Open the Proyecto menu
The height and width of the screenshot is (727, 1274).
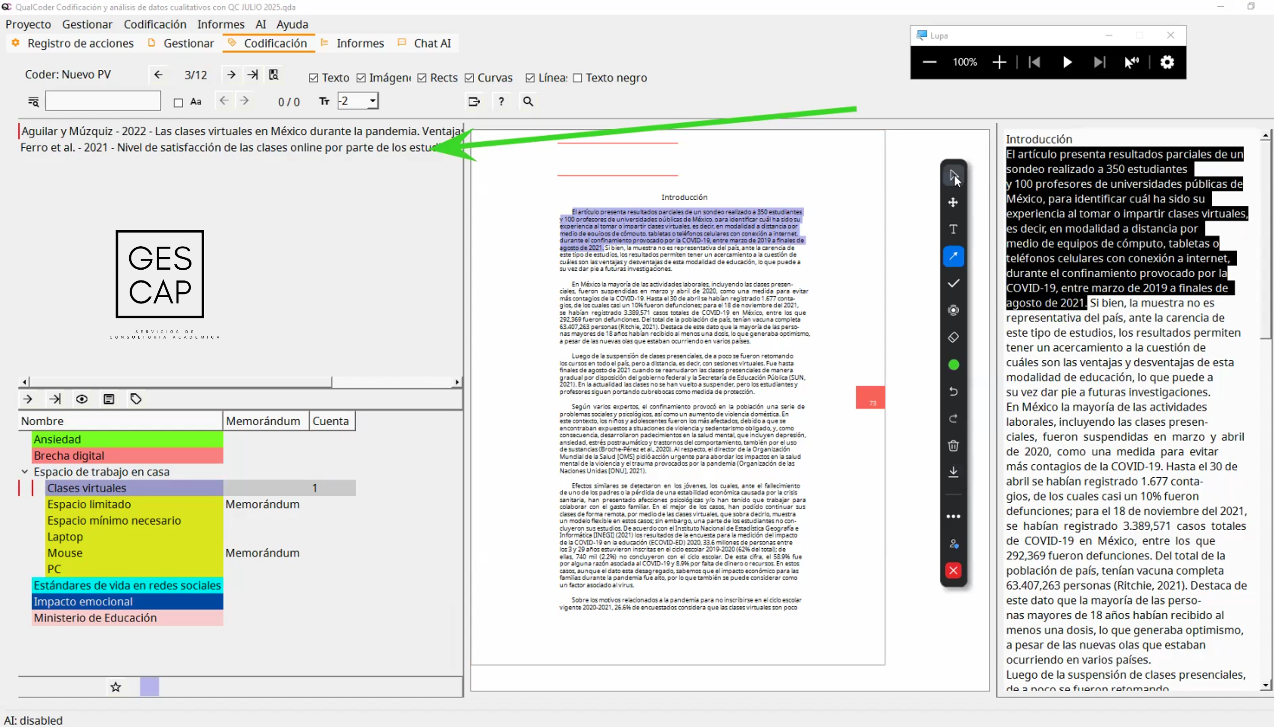point(28,24)
